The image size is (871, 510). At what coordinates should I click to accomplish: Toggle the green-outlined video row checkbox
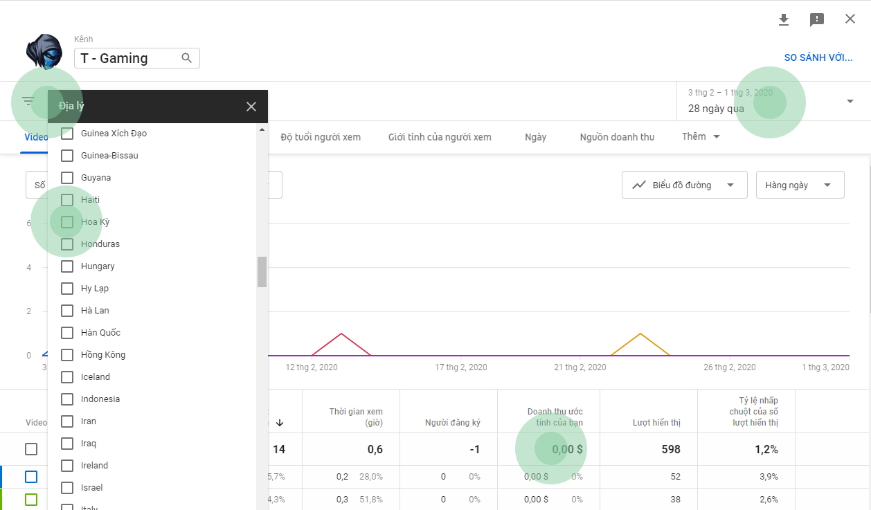tap(31, 499)
